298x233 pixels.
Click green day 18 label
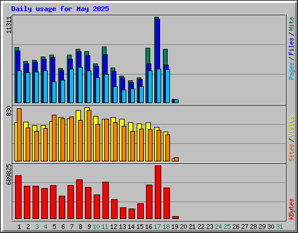point(166,227)
